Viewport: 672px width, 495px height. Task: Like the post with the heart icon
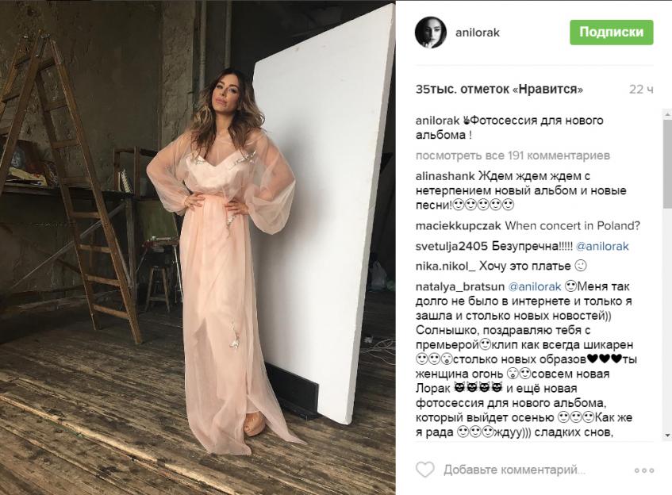(425, 470)
